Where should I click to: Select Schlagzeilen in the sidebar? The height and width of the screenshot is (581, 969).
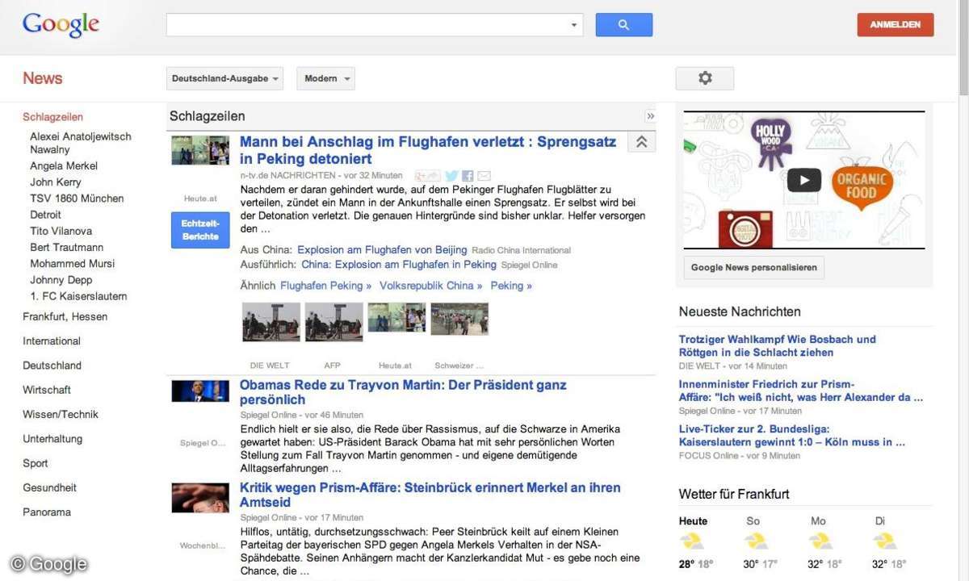[x=52, y=117]
